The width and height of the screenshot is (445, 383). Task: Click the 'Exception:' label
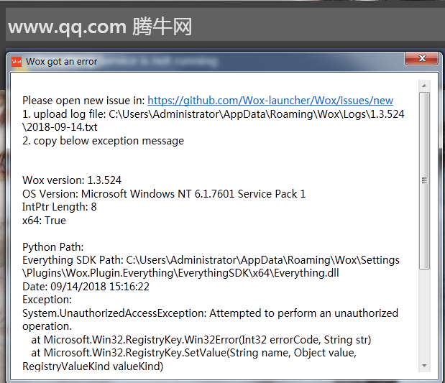pos(47,300)
